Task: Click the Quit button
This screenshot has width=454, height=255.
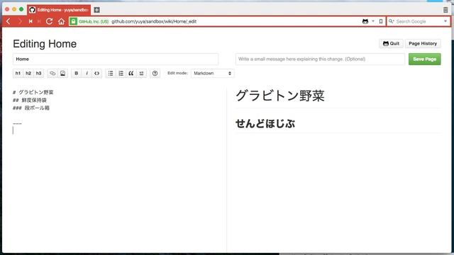Action: 391,44
